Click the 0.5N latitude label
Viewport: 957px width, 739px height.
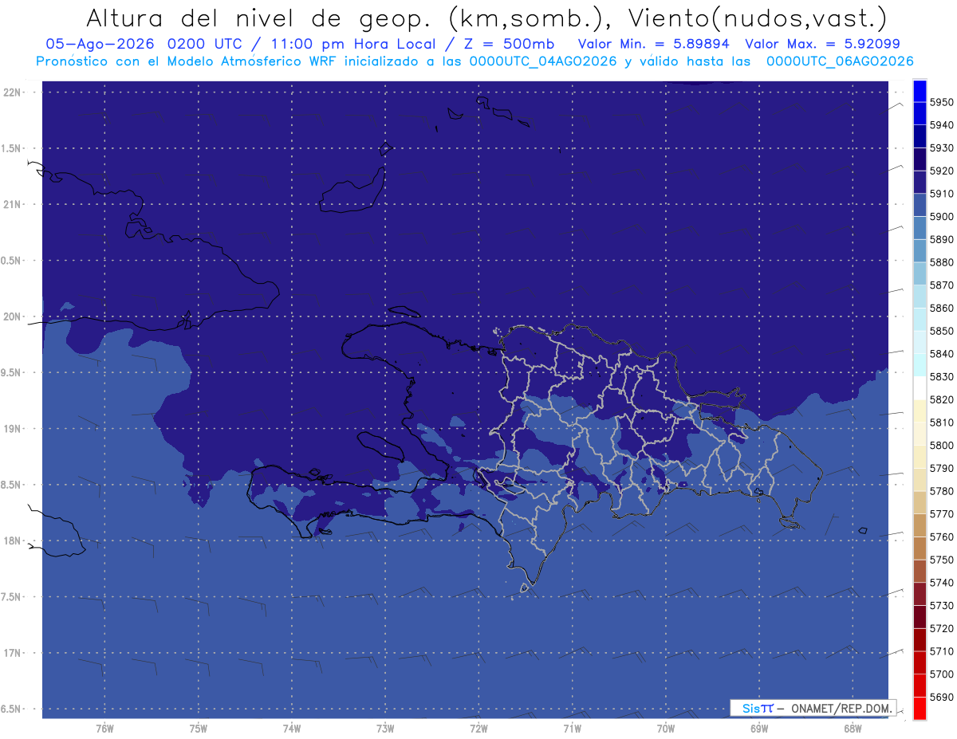[x=12, y=261]
